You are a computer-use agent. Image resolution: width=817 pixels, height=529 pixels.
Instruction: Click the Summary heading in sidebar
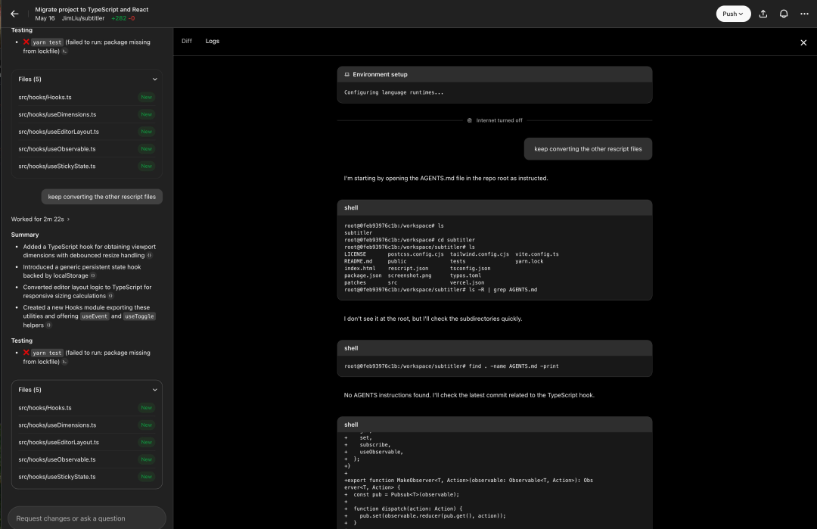coord(25,235)
